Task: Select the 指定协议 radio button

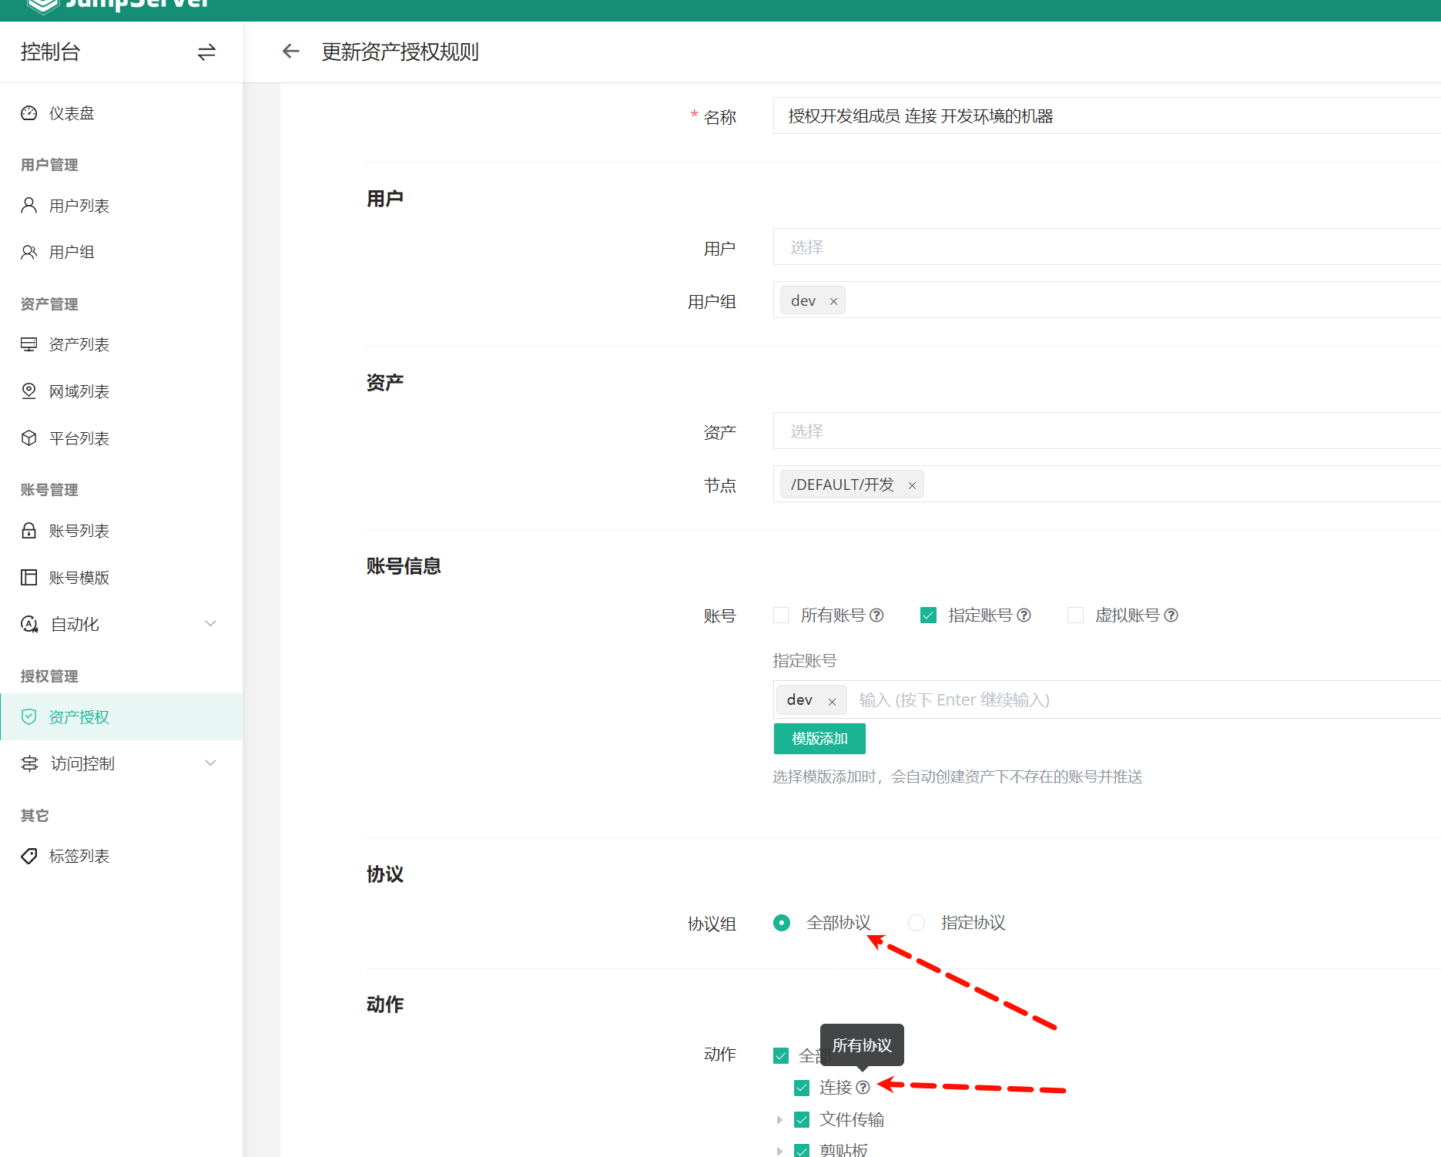Action: point(917,923)
